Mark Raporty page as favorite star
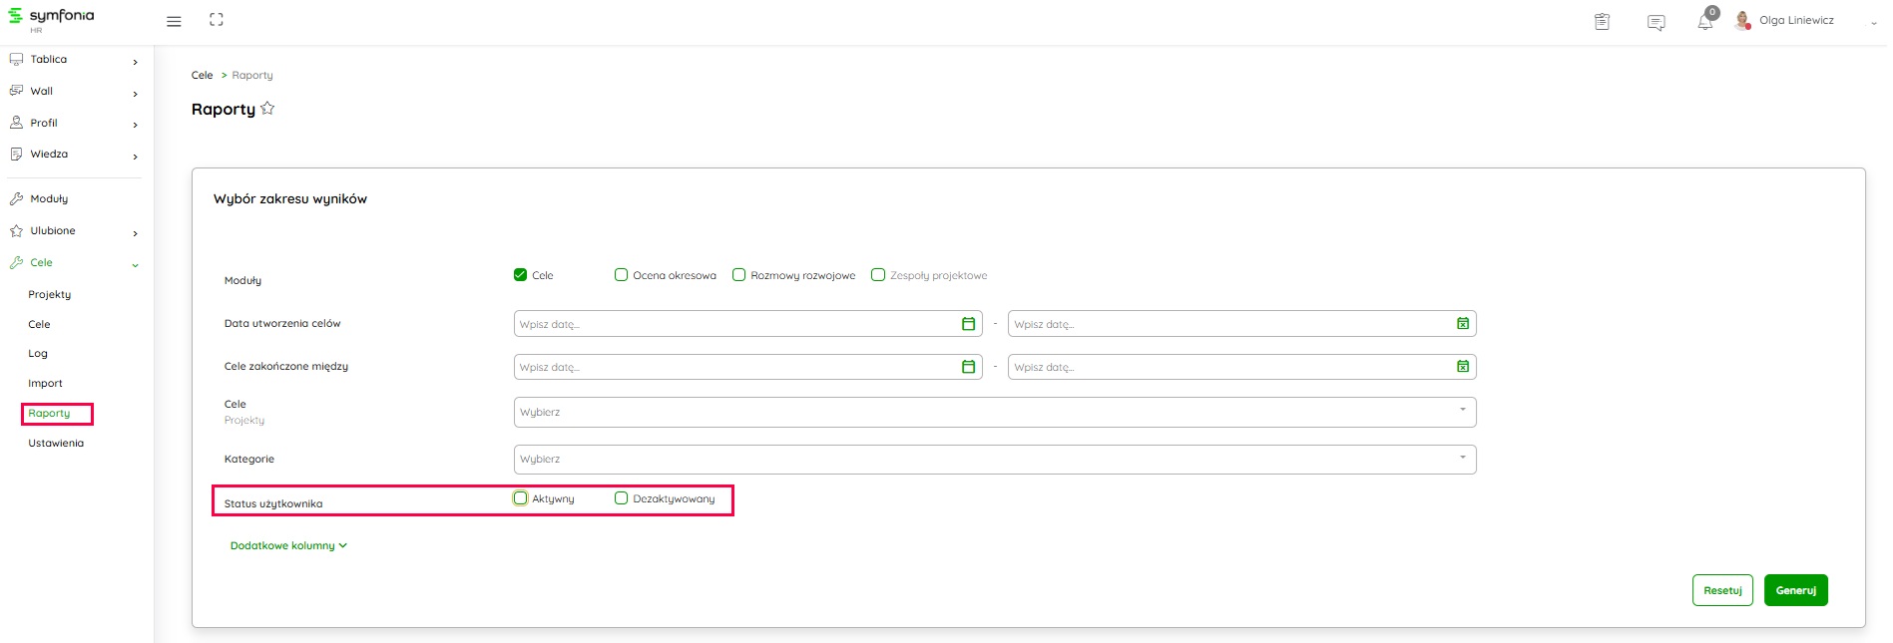Viewport: 1893px width, 643px height. click(x=267, y=109)
